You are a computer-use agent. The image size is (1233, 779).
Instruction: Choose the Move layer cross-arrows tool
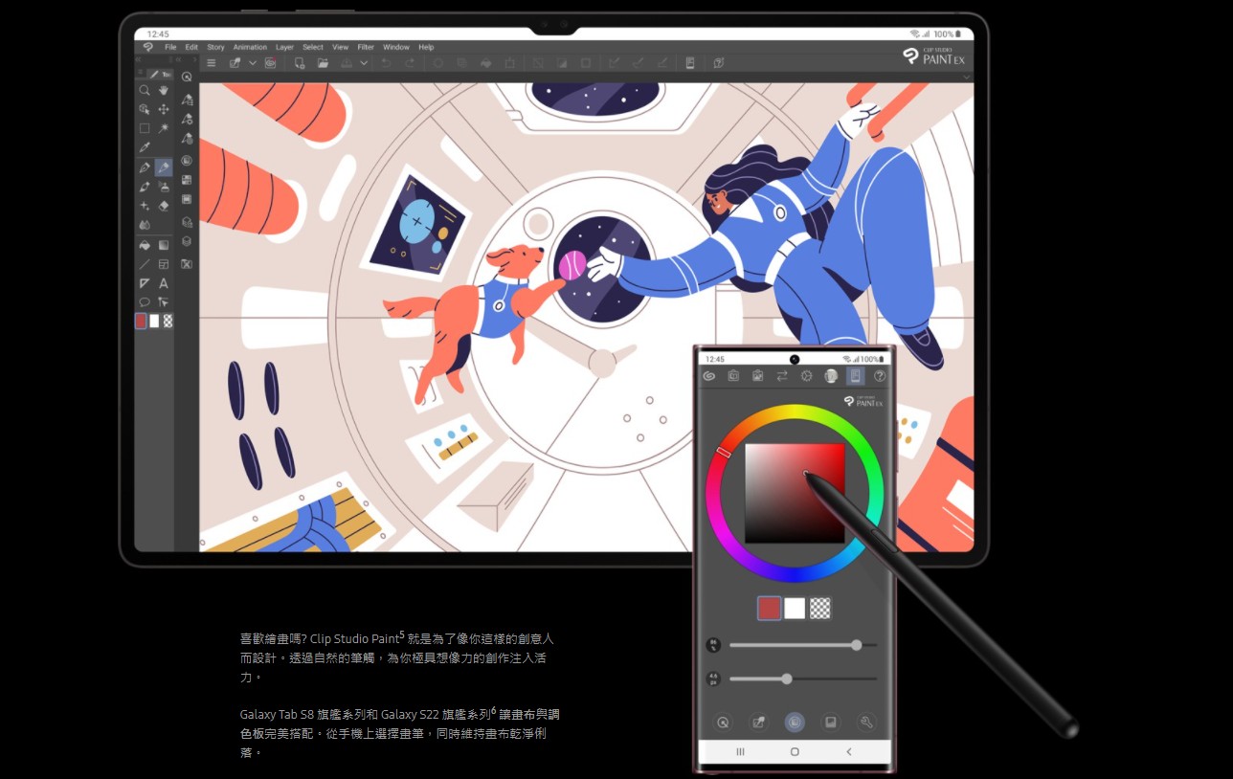click(x=164, y=109)
